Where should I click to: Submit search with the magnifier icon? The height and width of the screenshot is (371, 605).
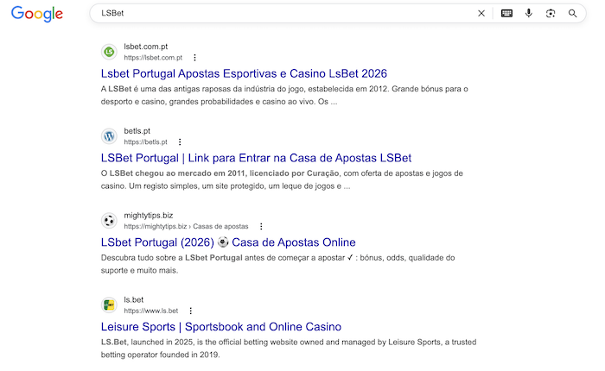pos(573,14)
